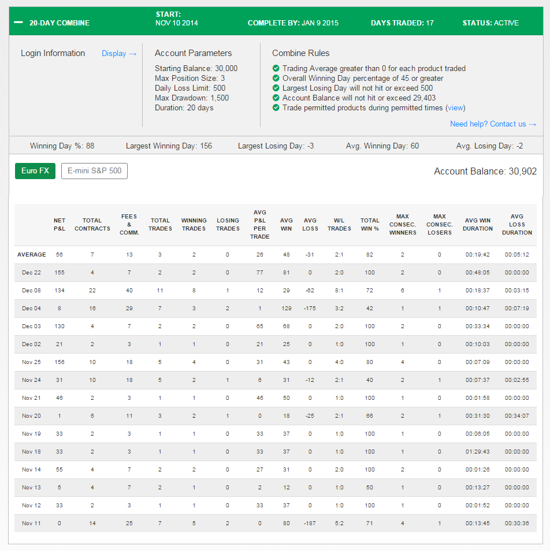Click the W/L TRADES column header
The image size is (550, 557).
pyautogui.click(x=339, y=225)
